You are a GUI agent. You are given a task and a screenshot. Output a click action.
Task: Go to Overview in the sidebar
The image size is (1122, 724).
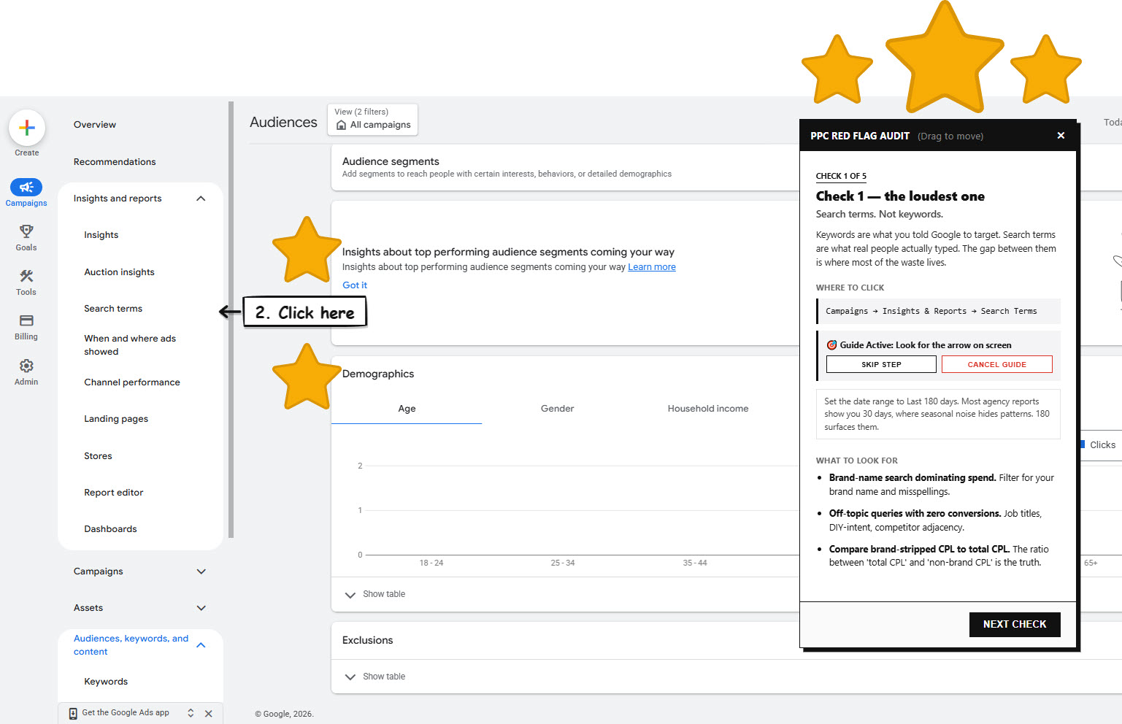(x=95, y=125)
